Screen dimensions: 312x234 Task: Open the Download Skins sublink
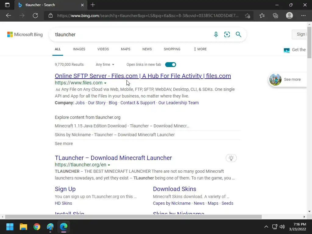pyautogui.click(x=175, y=189)
